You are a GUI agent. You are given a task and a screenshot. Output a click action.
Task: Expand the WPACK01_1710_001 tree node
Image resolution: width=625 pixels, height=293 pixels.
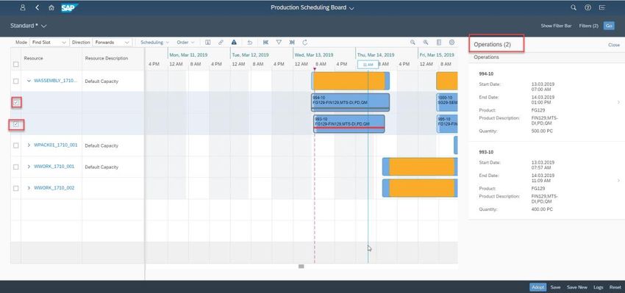coord(29,145)
